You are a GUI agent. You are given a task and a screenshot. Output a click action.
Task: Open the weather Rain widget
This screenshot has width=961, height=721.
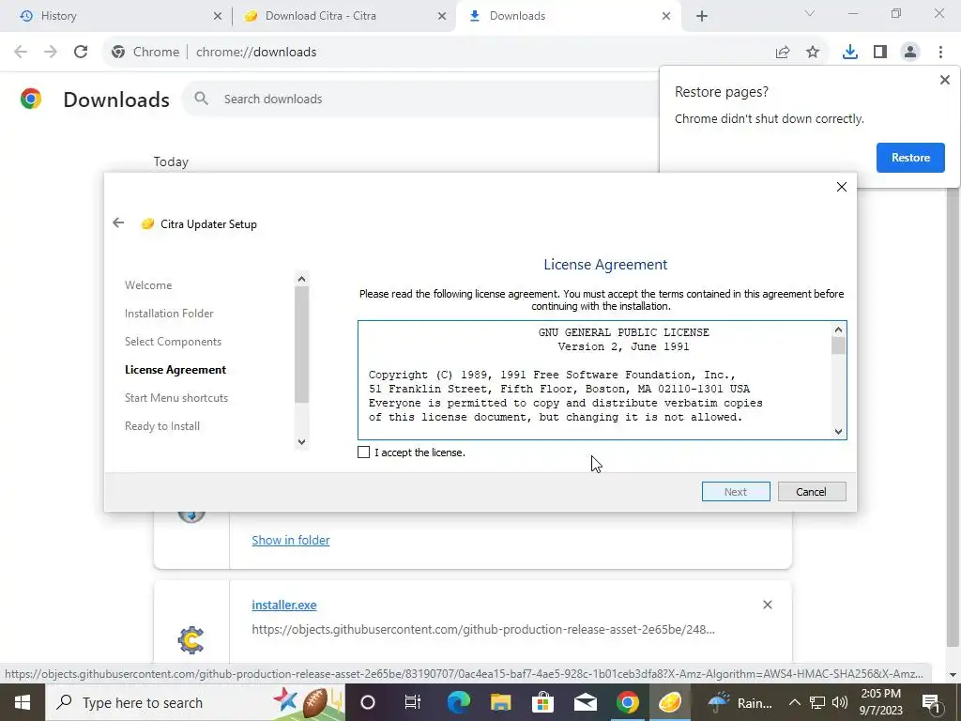(740, 702)
